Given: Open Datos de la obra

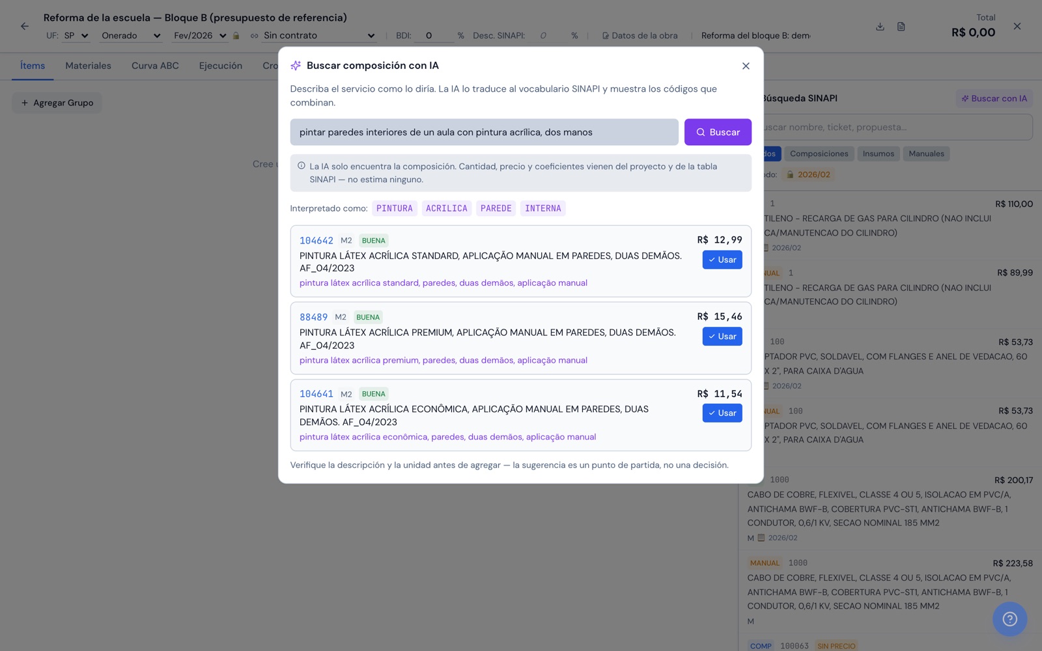Looking at the screenshot, I should 640,36.
